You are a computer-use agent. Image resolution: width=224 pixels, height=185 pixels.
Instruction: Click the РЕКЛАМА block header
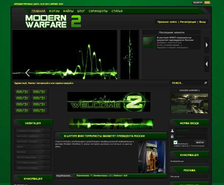pyautogui.click(x=189, y=170)
